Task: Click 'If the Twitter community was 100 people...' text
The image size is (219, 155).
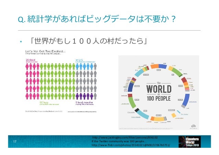Action: (x=119, y=141)
